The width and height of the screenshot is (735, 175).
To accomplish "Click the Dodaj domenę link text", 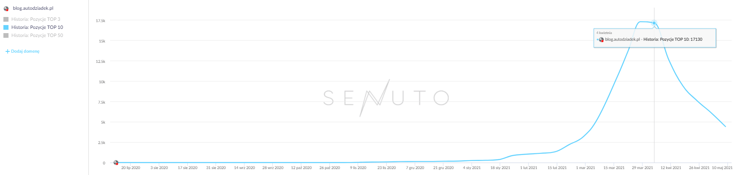I will (25, 51).
